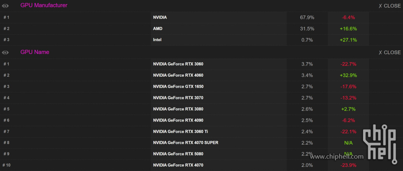The width and height of the screenshot is (403, 171).
Task: Select NVIDIA GeForce RTX 5080 row
Action: tap(202, 154)
